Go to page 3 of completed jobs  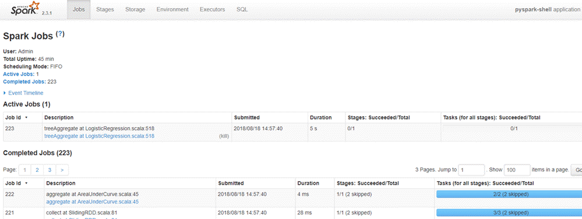(x=50, y=170)
